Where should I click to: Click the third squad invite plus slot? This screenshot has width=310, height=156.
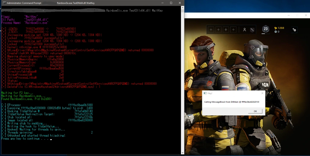pyautogui.click(x=226, y=29)
